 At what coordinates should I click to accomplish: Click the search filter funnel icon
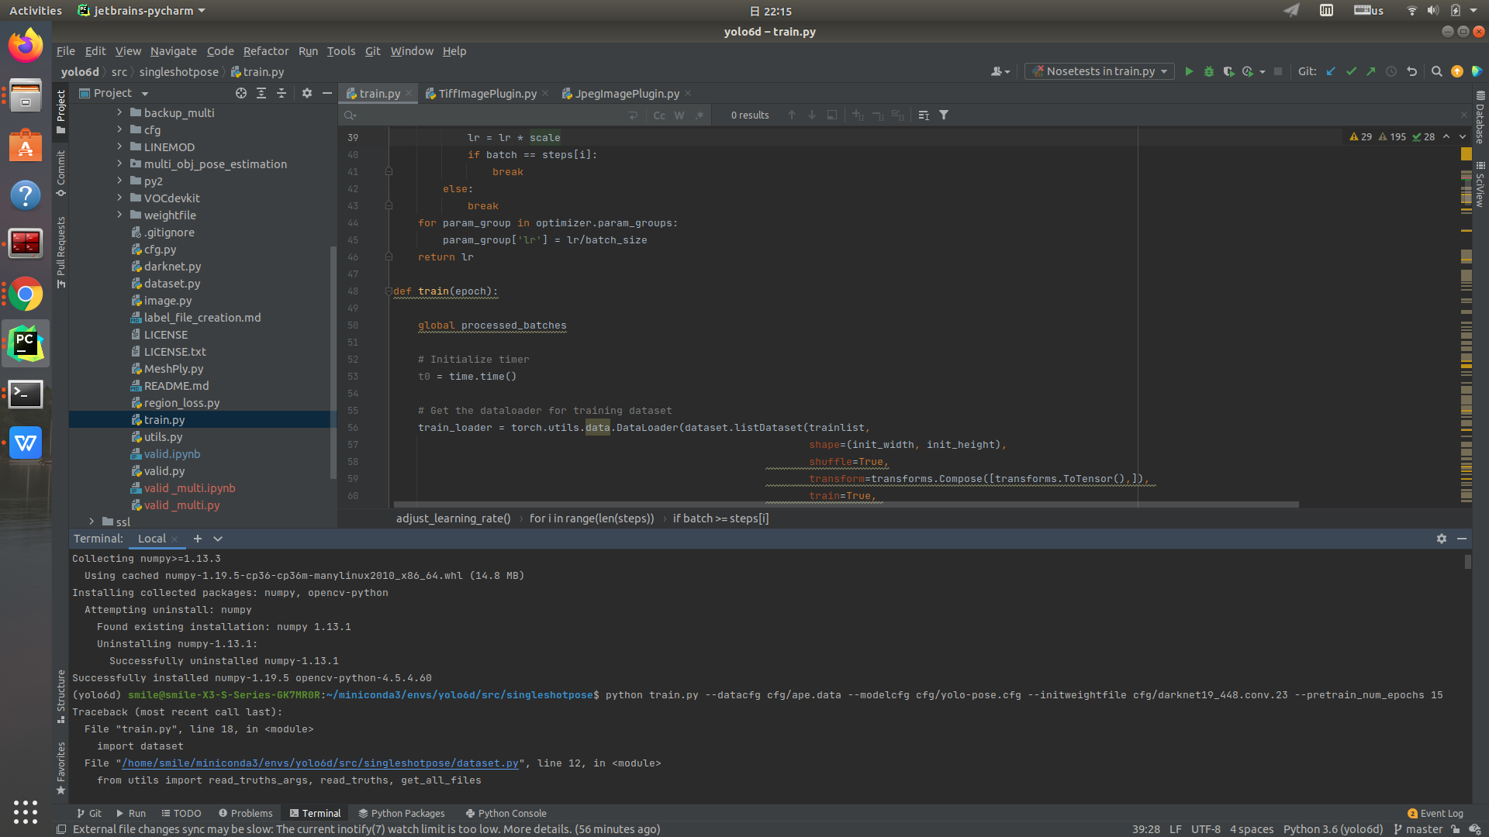click(x=944, y=115)
